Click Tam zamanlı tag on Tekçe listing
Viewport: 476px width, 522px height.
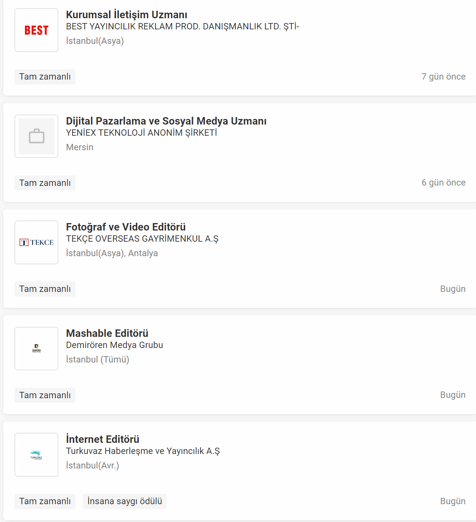click(x=45, y=289)
